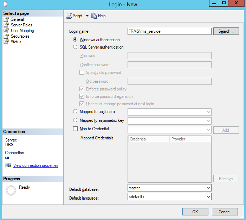Open the Server Roles page
Image resolution: width=246 pixels, height=220 pixels.
point(21,25)
